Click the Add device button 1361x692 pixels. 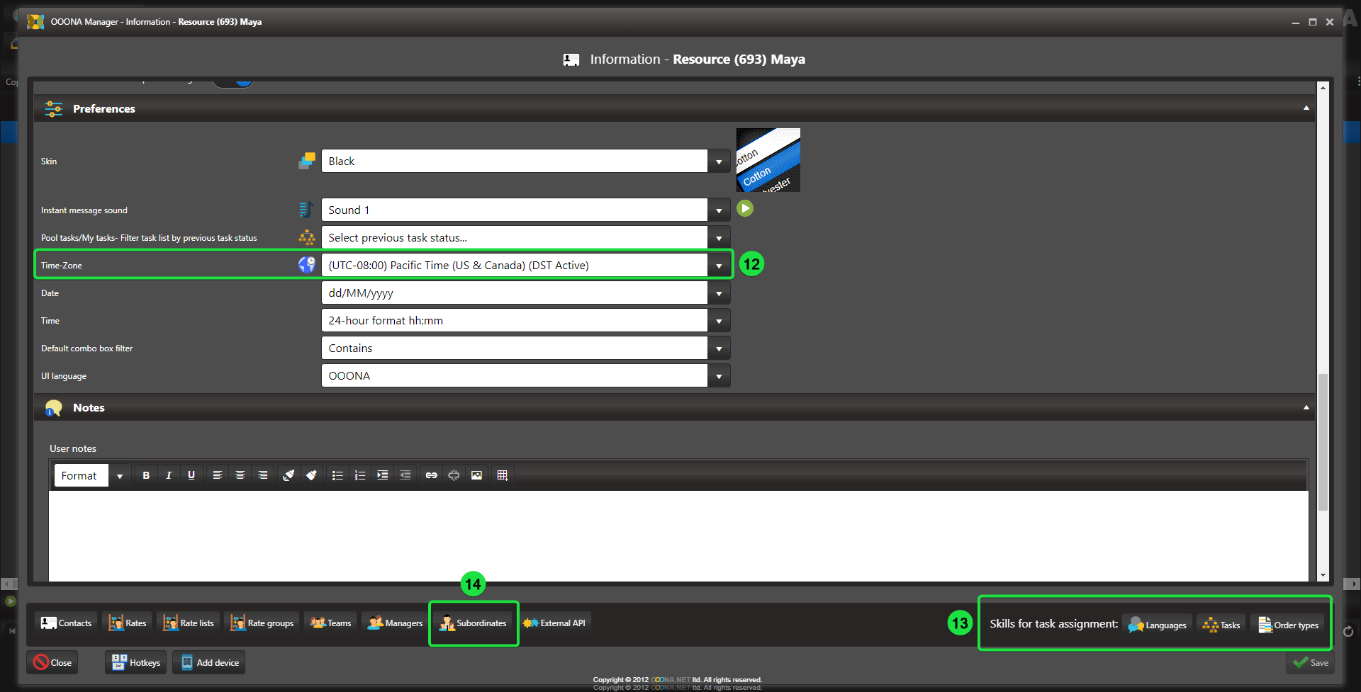tap(209, 663)
